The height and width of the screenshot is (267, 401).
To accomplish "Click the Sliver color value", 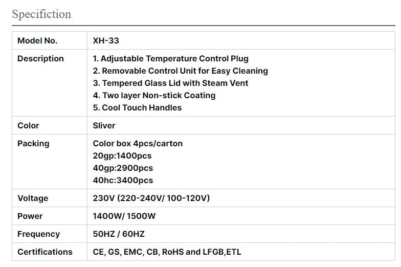I will 104,126.
